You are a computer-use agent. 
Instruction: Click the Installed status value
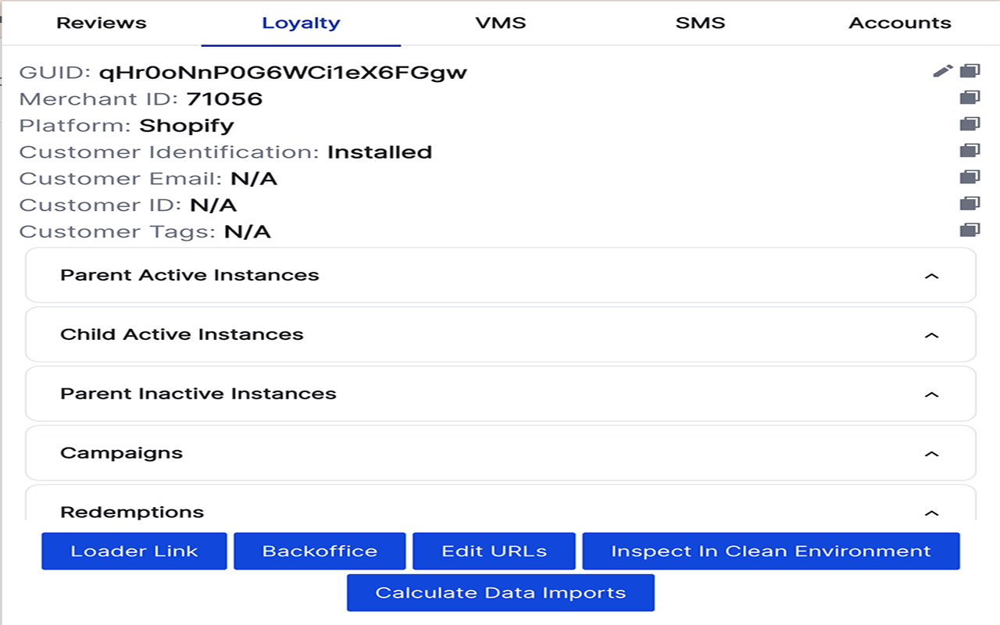[x=380, y=152]
